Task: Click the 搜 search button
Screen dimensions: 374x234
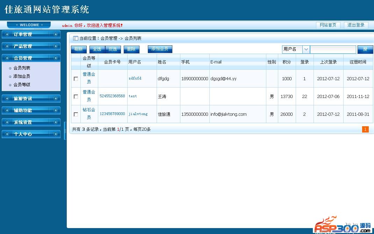Action: [365, 49]
